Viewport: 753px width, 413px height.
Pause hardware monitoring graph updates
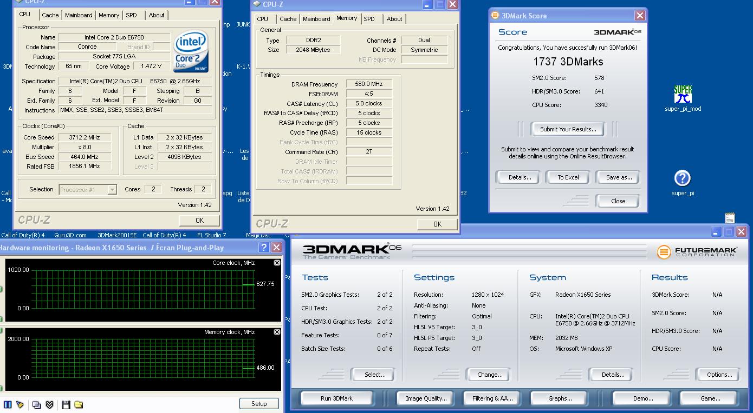(x=8, y=404)
